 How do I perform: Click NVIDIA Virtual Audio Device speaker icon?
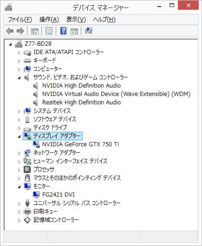pos(35,94)
